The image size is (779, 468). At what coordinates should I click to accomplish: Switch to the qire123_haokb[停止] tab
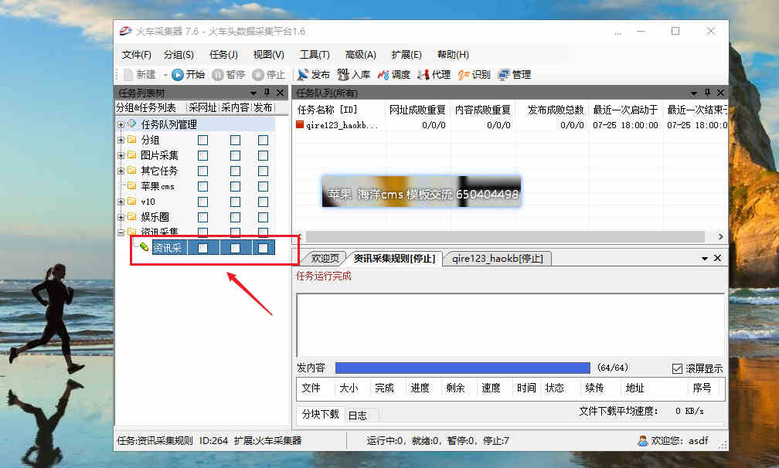[x=497, y=259]
